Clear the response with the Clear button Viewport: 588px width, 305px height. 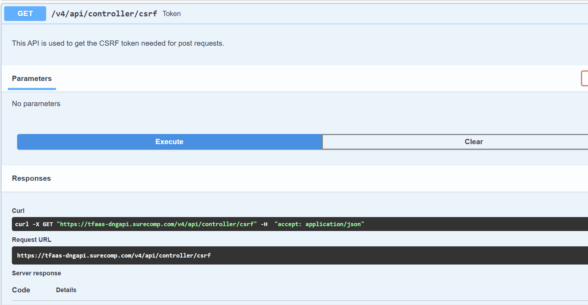(x=455, y=142)
